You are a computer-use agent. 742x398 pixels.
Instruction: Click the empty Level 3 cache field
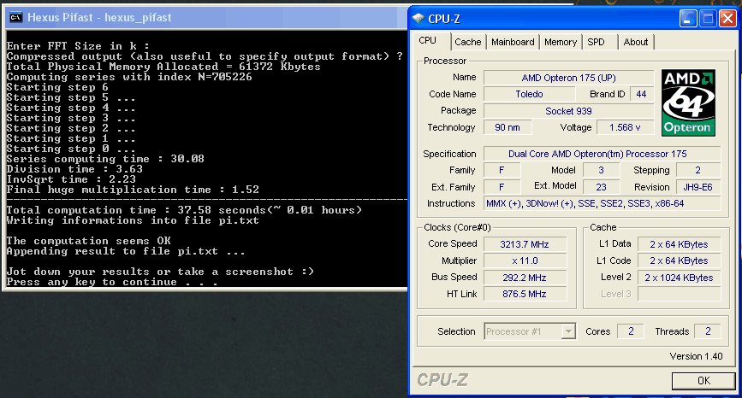tap(679, 294)
